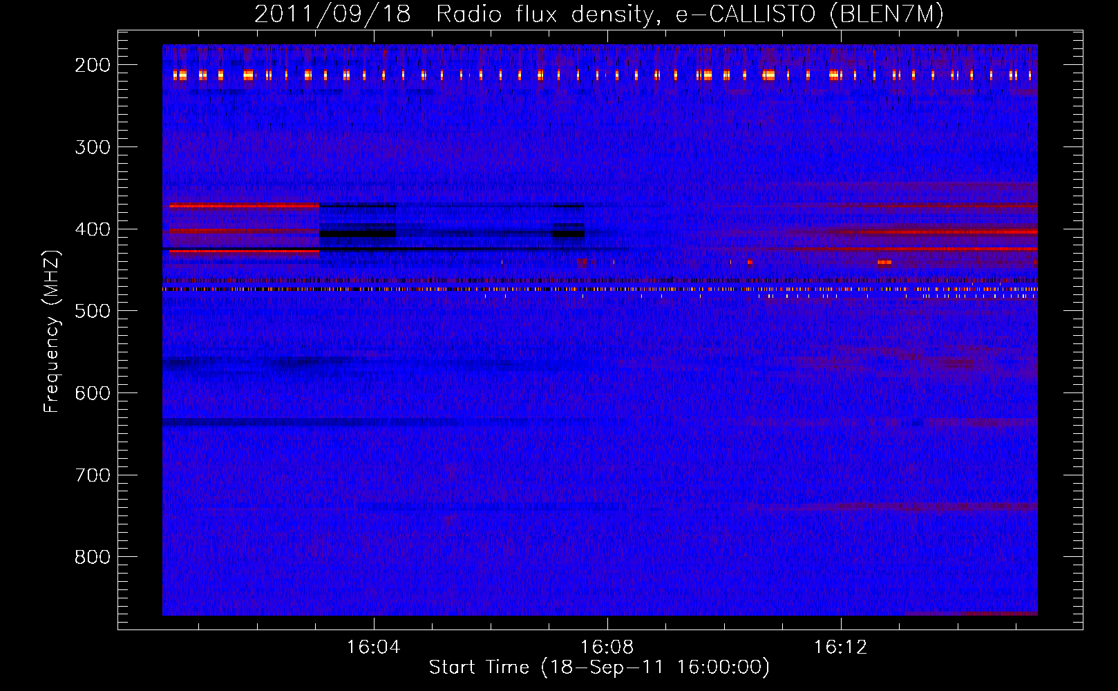Click the 300 frequency tick label

pyautogui.click(x=92, y=147)
